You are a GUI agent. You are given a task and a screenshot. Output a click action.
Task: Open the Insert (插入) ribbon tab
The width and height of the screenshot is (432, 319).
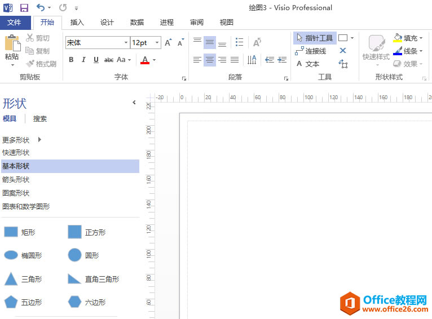77,23
